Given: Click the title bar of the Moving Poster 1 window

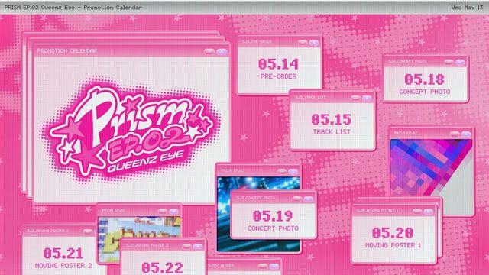Looking at the screenshot, I should pyautogui.click(x=393, y=211).
